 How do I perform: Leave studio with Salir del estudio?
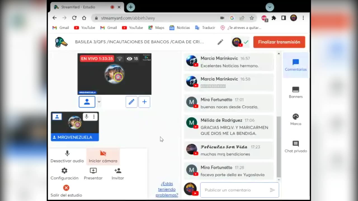(66, 191)
